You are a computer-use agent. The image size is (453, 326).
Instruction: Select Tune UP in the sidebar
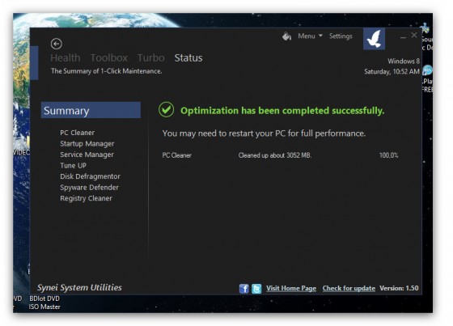[x=73, y=166]
